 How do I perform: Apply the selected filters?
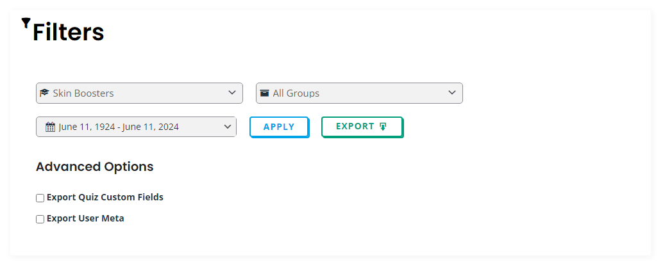point(279,127)
